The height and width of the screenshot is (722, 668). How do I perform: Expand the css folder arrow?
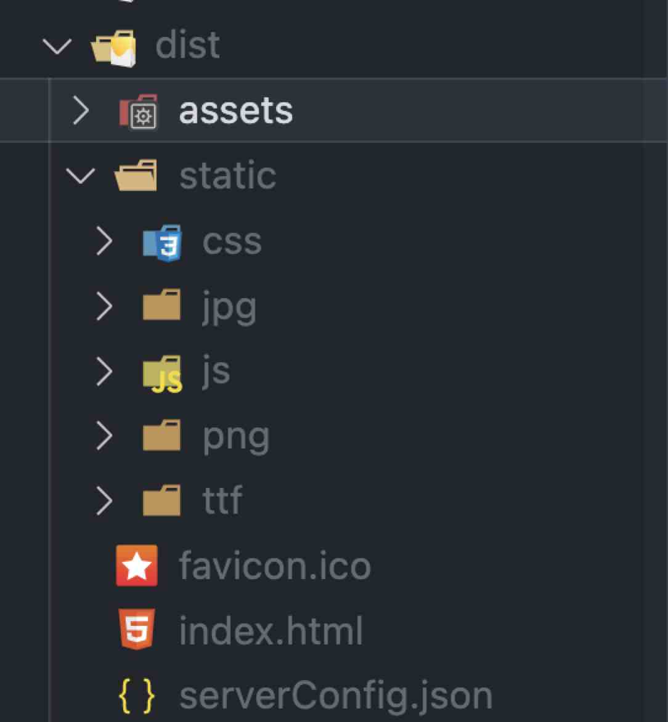pyautogui.click(x=105, y=242)
